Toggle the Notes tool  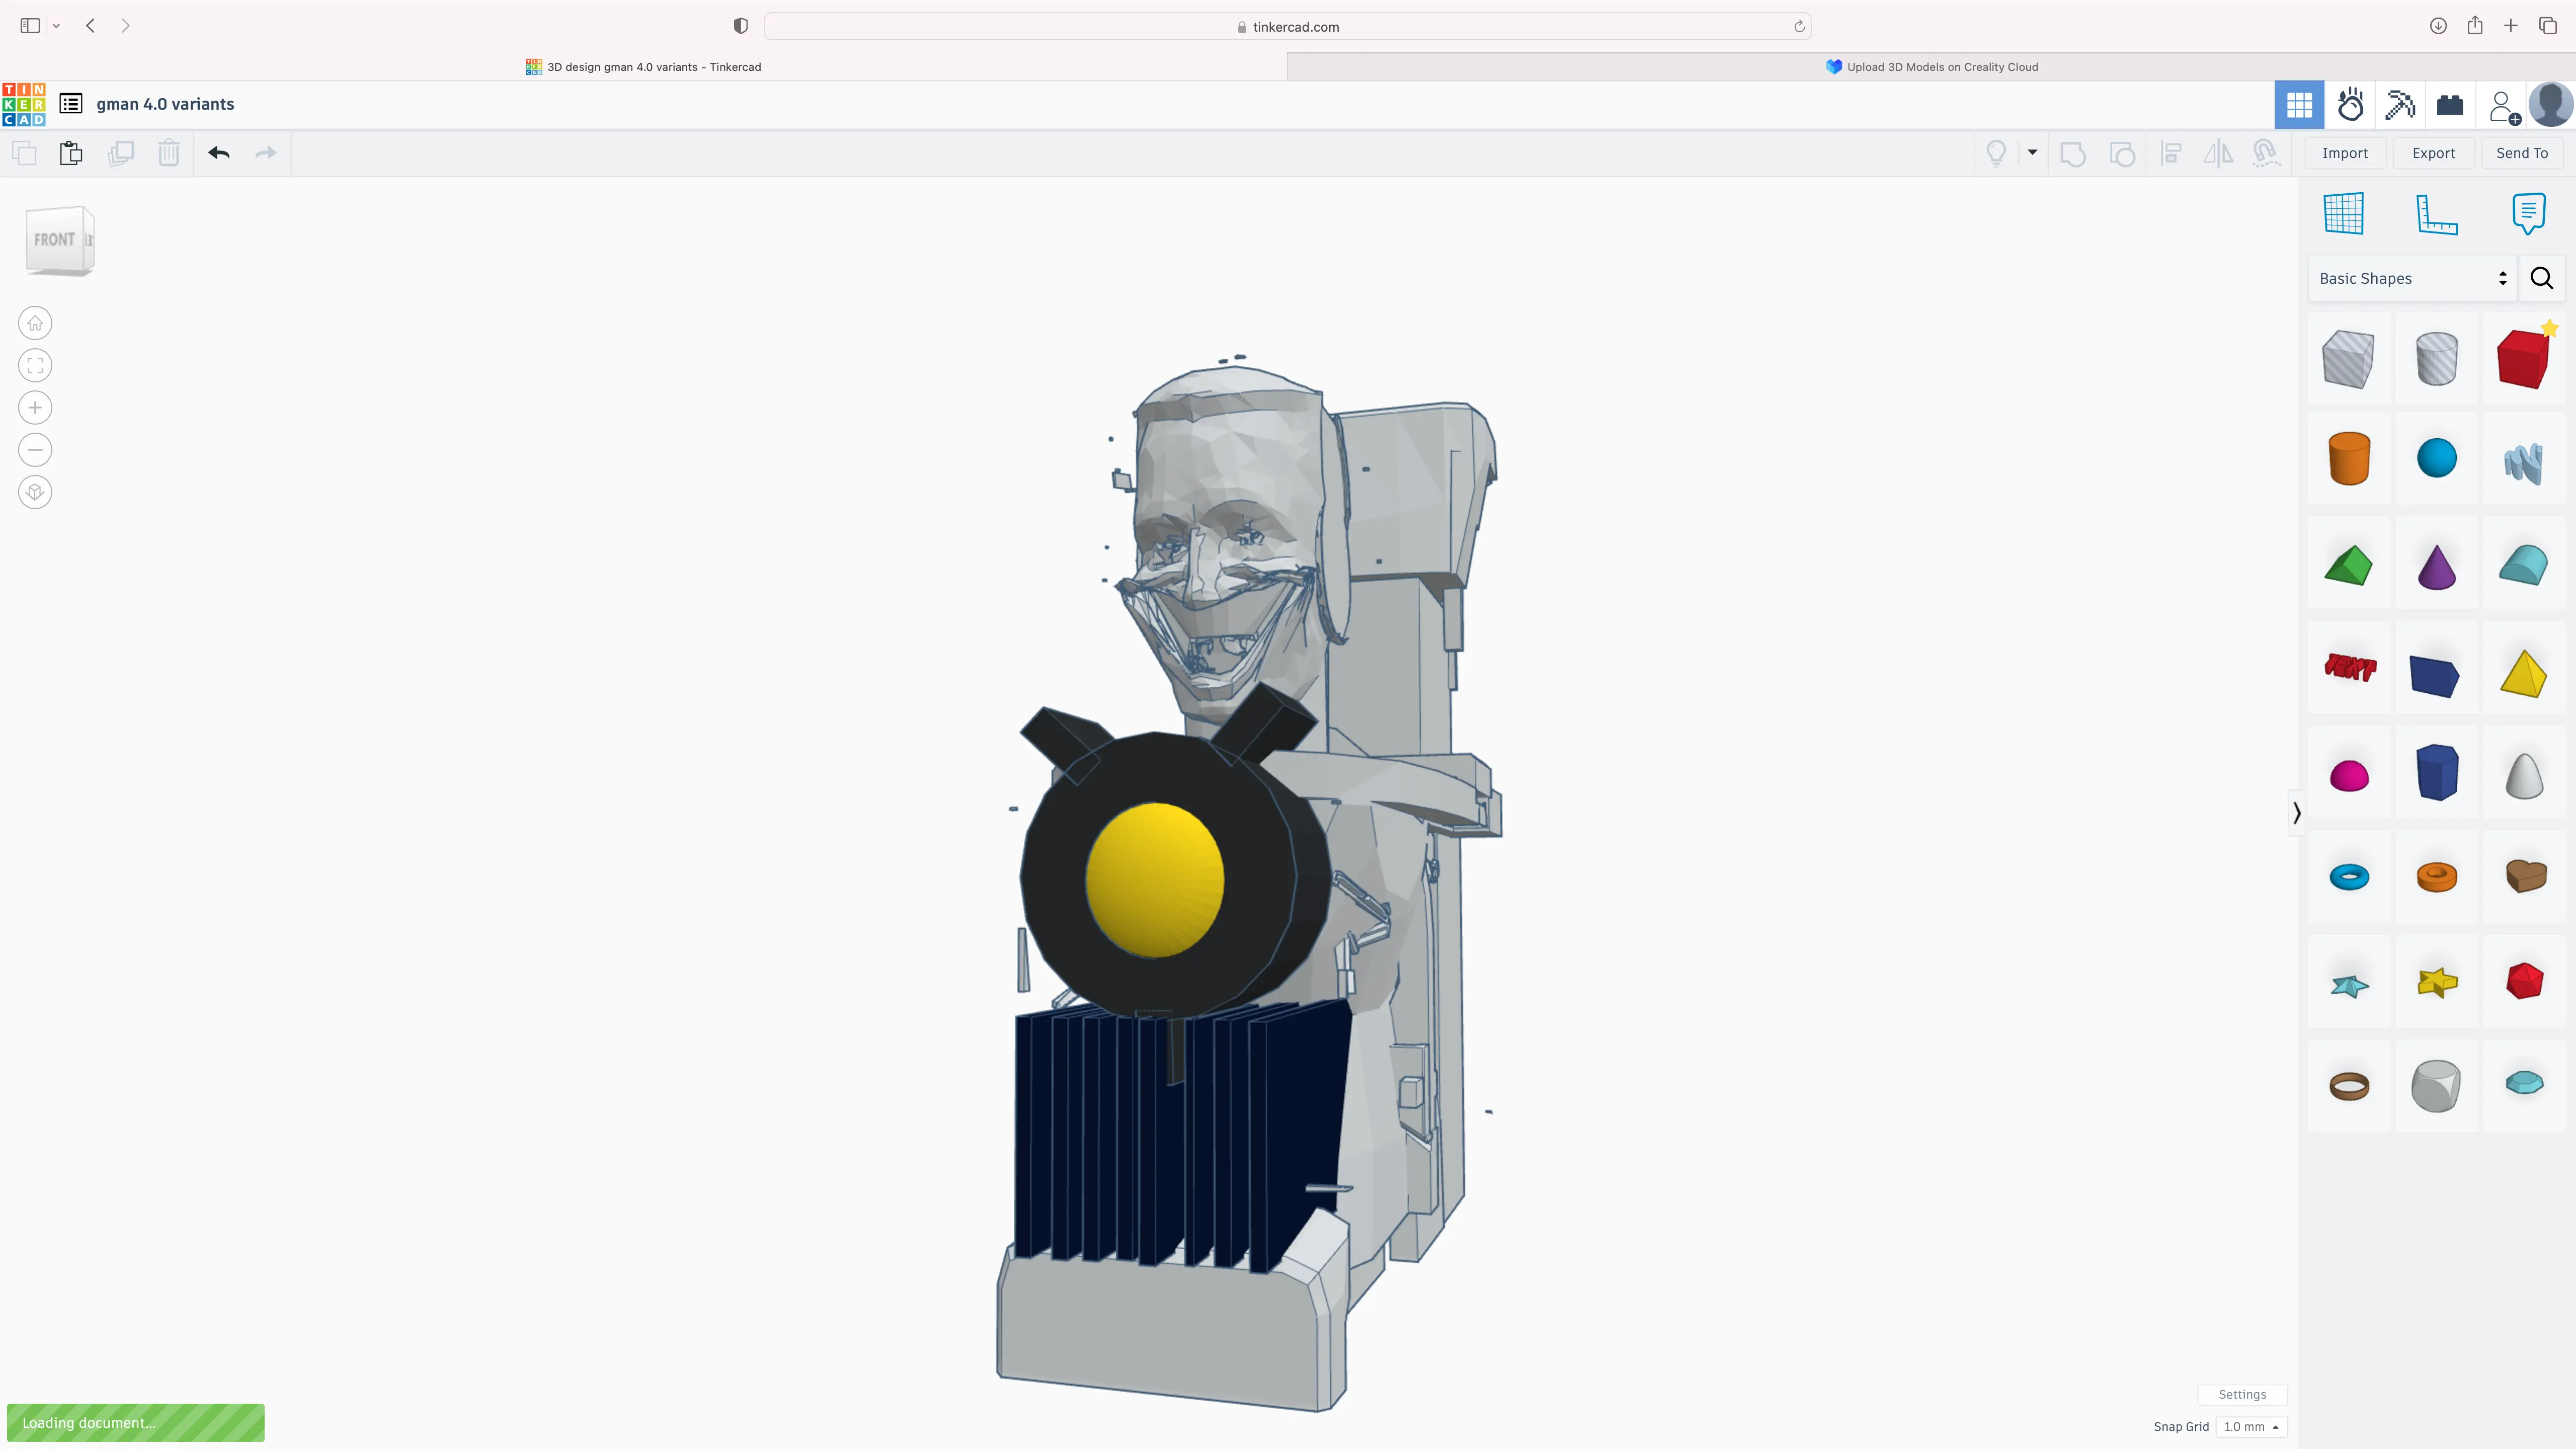(x=2529, y=213)
